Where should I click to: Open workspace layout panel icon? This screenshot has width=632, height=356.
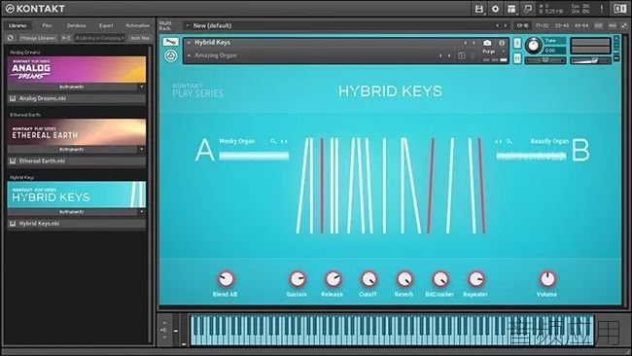pos(511,9)
